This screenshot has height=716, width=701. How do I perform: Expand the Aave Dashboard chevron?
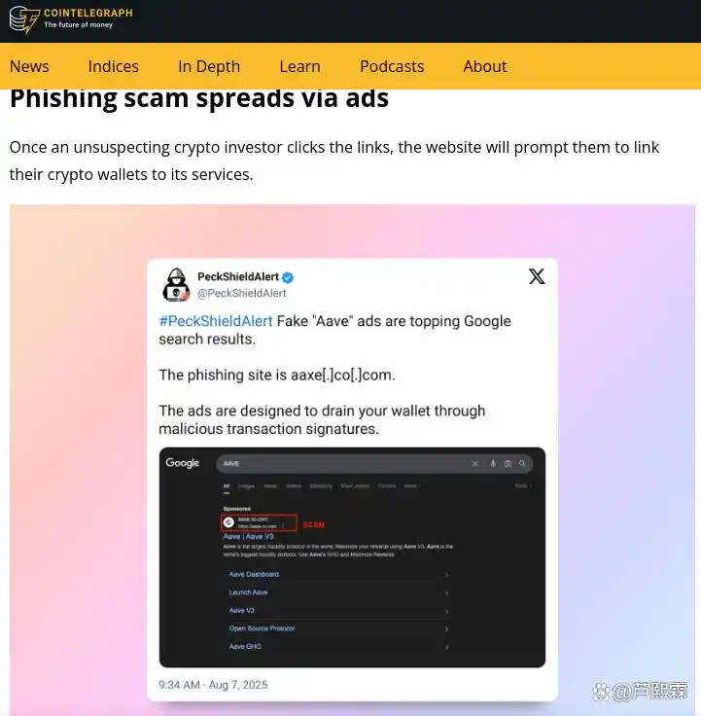pos(447,575)
